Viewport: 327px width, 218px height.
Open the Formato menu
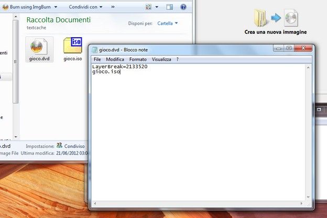pos(138,59)
